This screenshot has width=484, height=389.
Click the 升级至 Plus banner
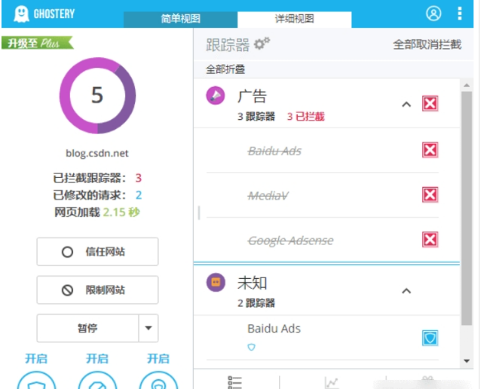tap(38, 43)
